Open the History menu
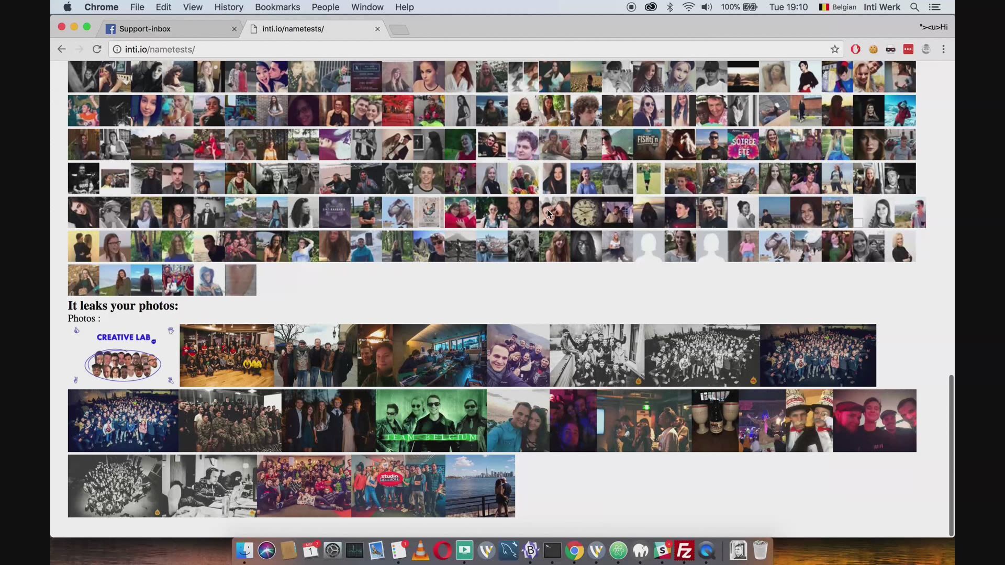Image resolution: width=1005 pixels, height=565 pixels. [229, 7]
